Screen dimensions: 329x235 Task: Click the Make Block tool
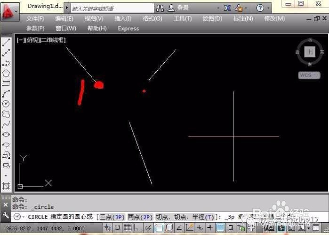(x=6, y=166)
